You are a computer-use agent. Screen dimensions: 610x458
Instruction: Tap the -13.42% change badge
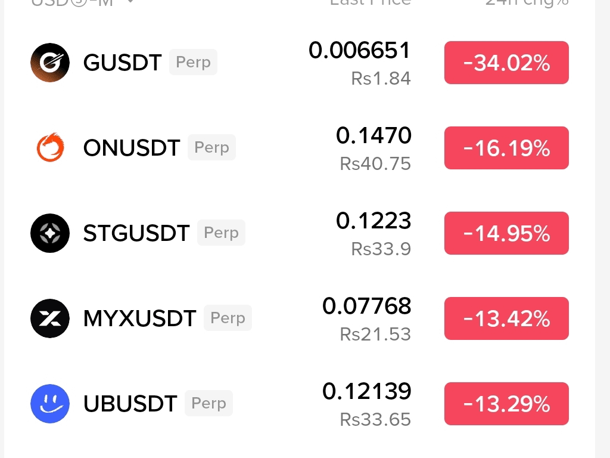(x=506, y=318)
